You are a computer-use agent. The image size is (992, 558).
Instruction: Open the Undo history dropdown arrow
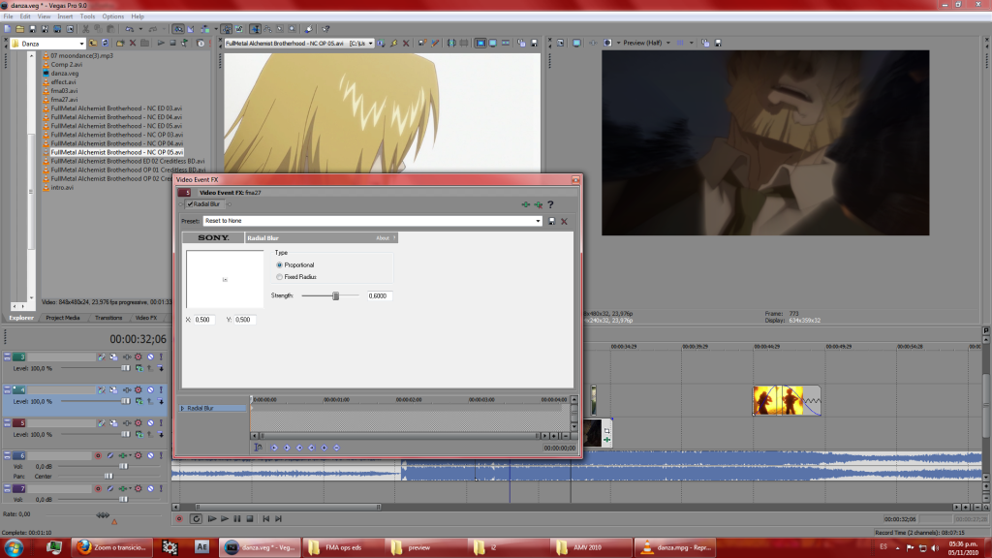[x=139, y=29]
